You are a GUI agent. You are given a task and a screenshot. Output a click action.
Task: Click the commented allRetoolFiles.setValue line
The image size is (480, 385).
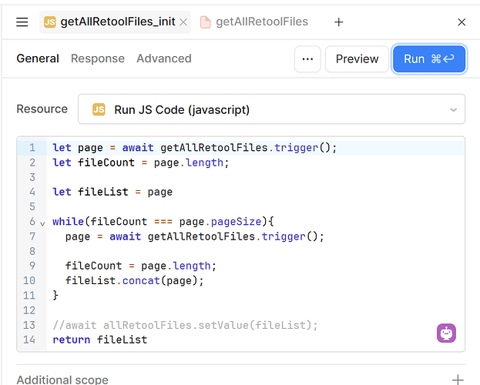pyautogui.click(x=185, y=325)
